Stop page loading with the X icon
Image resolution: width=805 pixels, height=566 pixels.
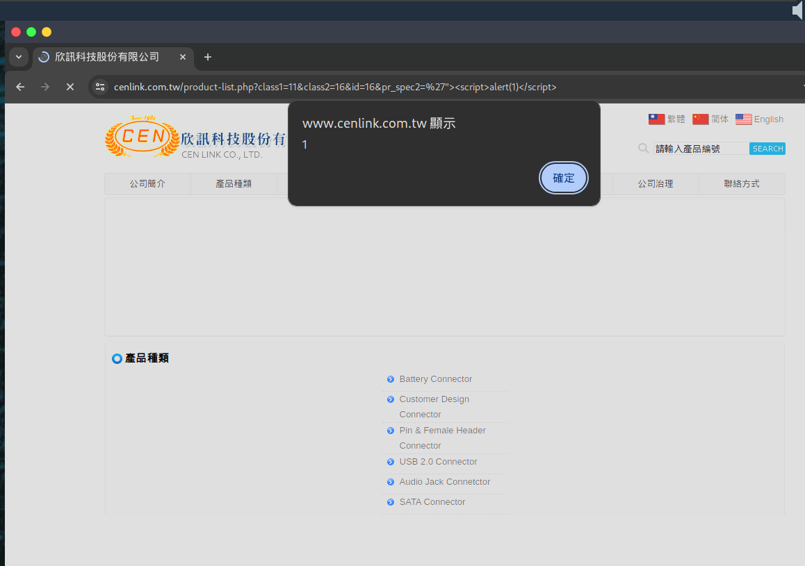70,87
